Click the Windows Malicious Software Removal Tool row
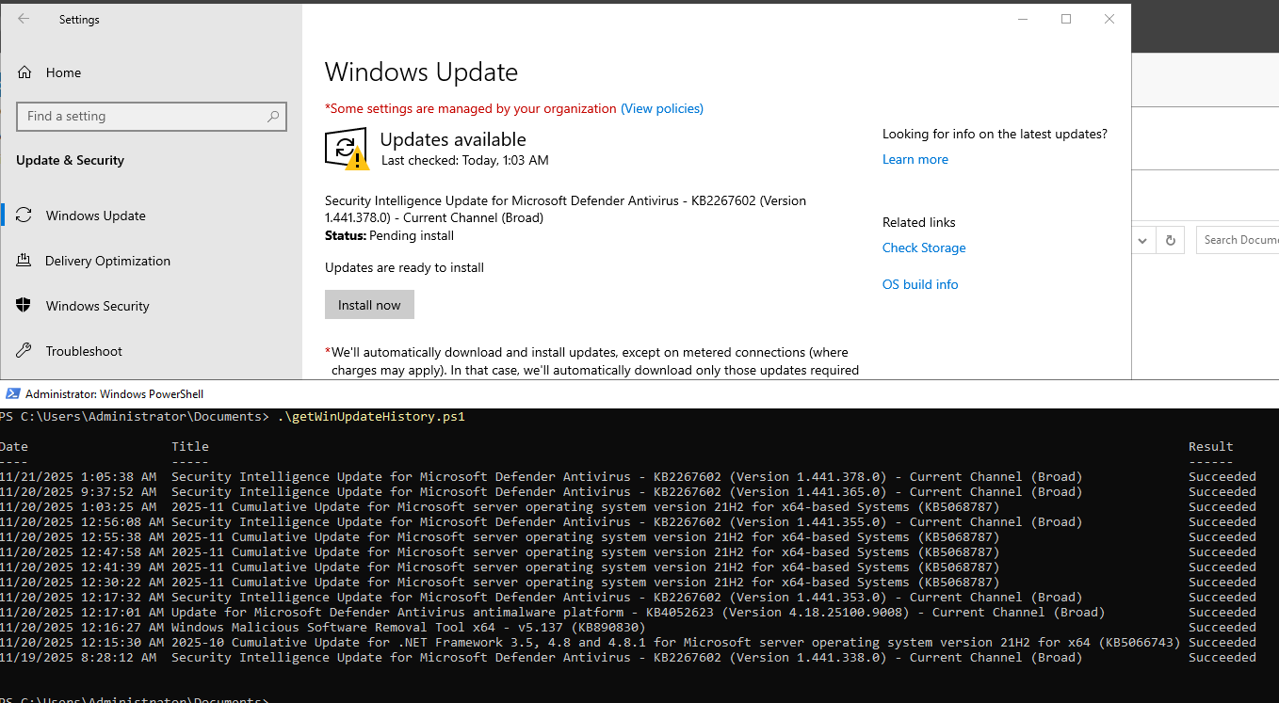Screen dimensions: 1279x703 [628, 627]
